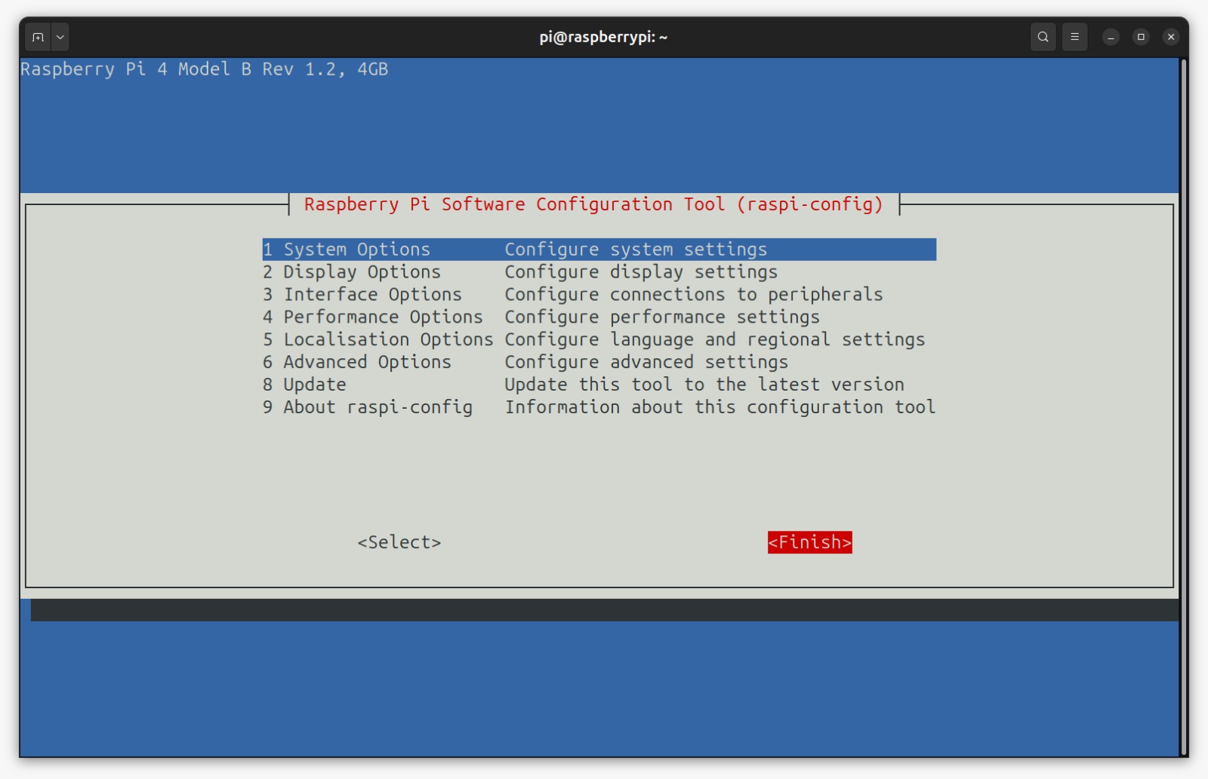Click 'Configure display settings' description
The height and width of the screenshot is (779, 1208).
point(641,272)
